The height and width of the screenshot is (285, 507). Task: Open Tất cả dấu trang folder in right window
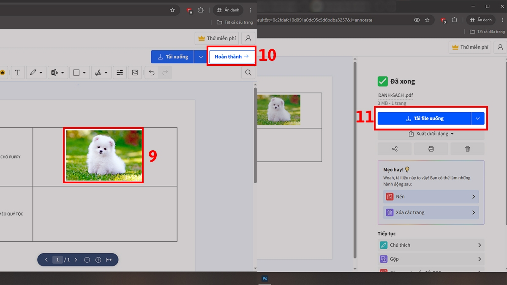pyautogui.click(x=488, y=32)
